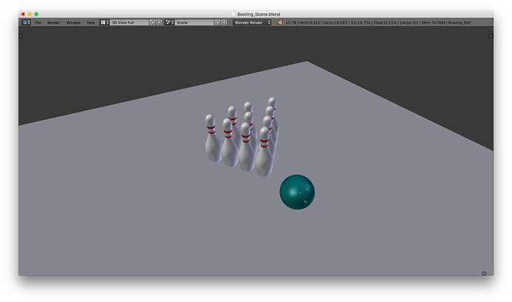Click the 'Mem:70.90M' statistic text

click(433, 22)
